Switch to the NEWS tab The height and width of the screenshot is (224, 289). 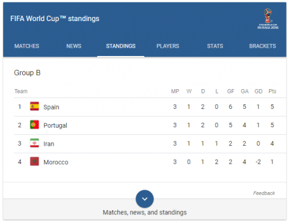pyautogui.click(x=74, y=46)
